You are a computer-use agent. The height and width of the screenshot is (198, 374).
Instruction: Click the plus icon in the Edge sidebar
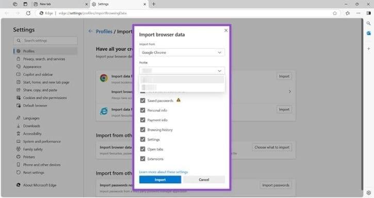368,48
